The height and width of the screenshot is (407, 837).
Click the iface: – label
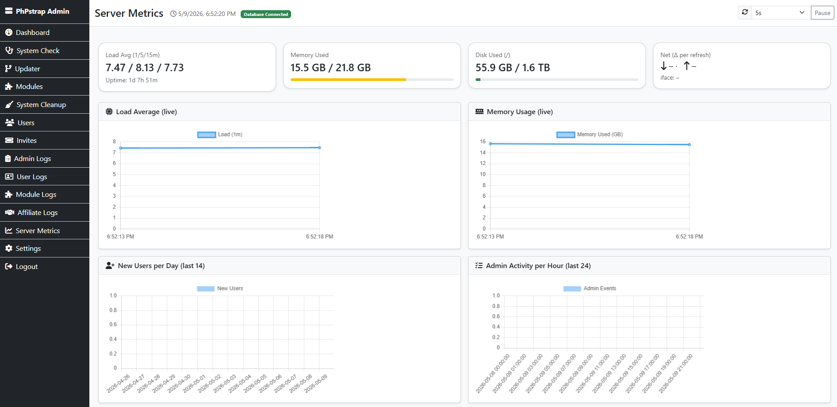(x=669, y=77)
